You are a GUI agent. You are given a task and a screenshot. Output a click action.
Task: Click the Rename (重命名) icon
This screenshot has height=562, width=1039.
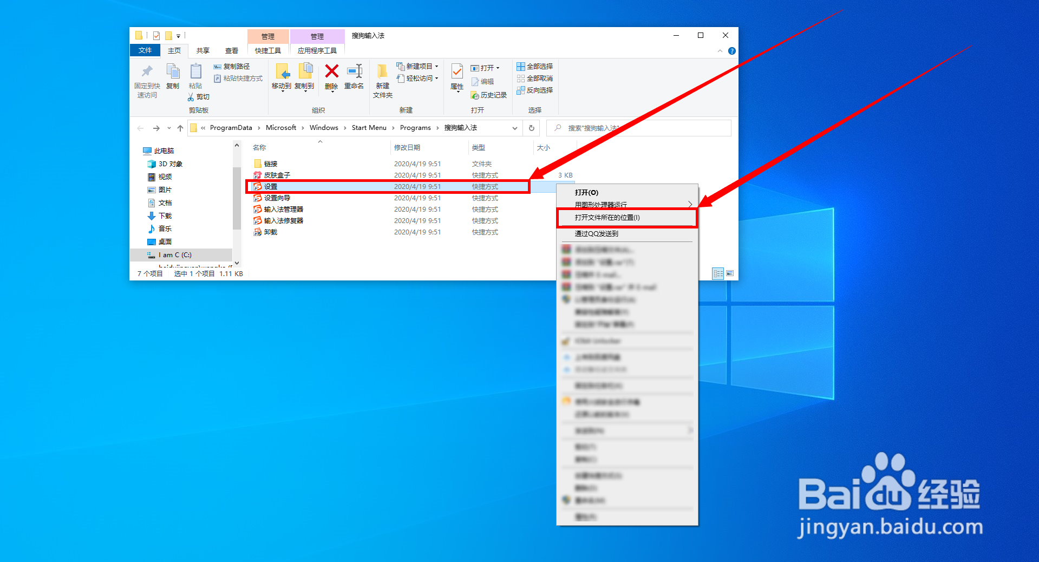click(355, 71)
